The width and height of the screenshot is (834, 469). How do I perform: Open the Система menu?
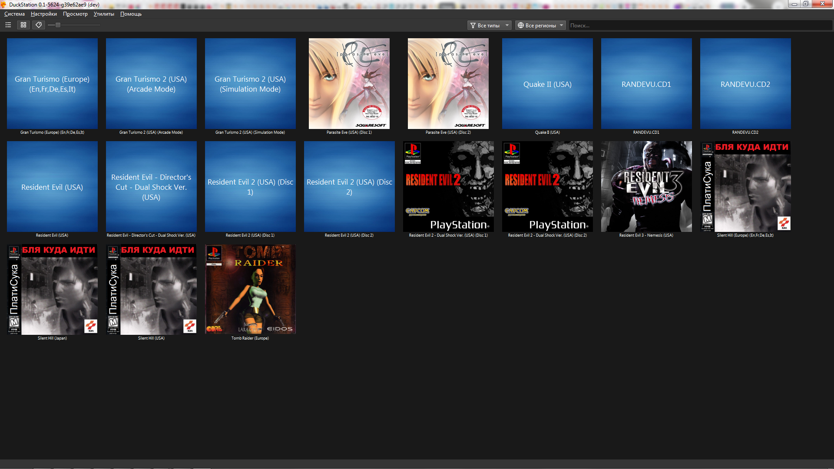click(14, 14)
